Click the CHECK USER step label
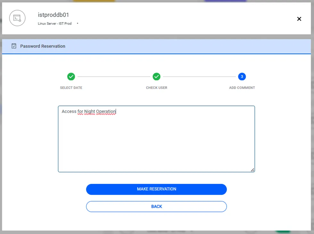Image resolution: width=314 pixels, height=234 pixels. click(x=156, y=88)
